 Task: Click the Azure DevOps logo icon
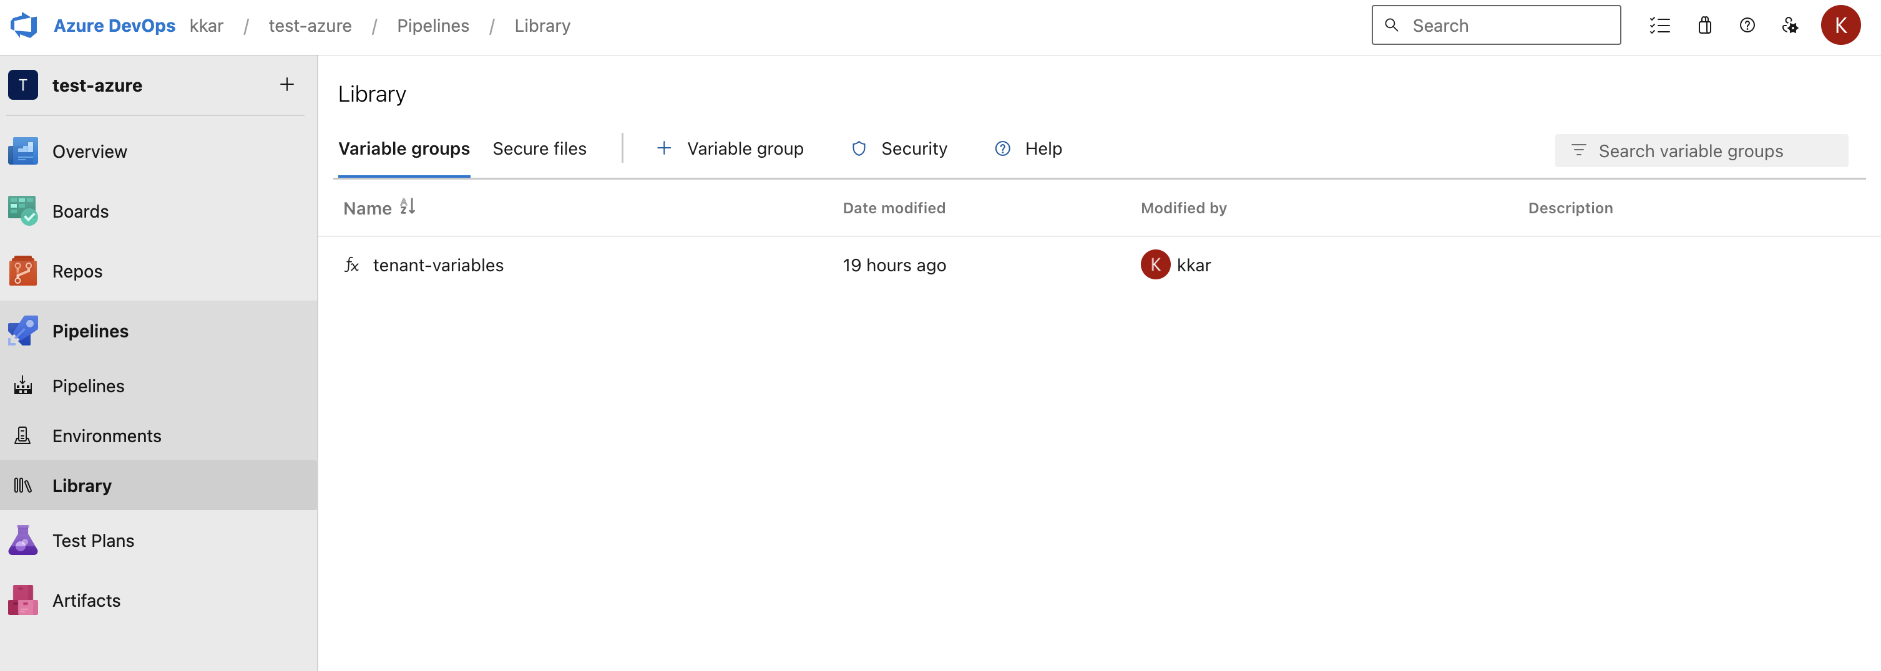click(x=24, y=26)
